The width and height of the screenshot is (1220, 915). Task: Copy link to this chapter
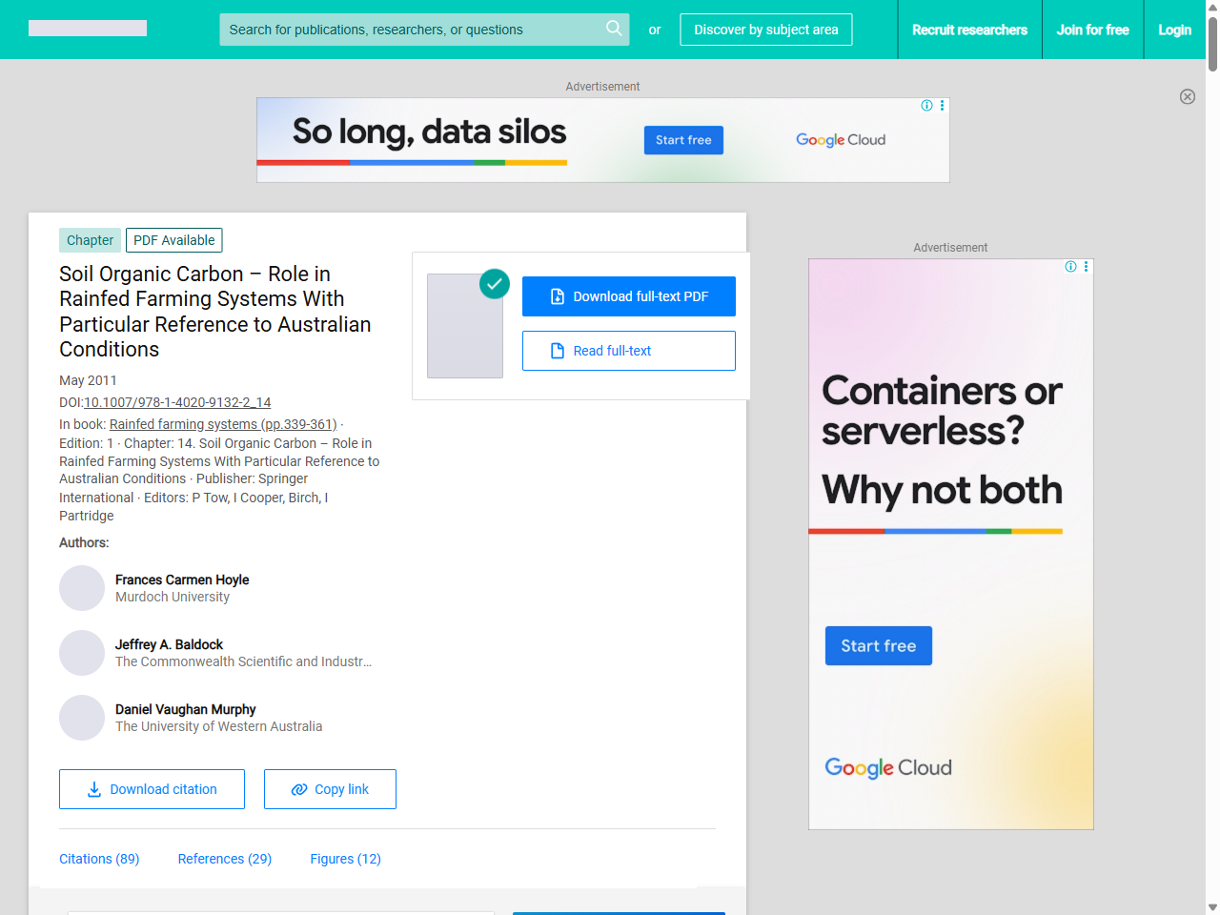click(x=330, y=789)
